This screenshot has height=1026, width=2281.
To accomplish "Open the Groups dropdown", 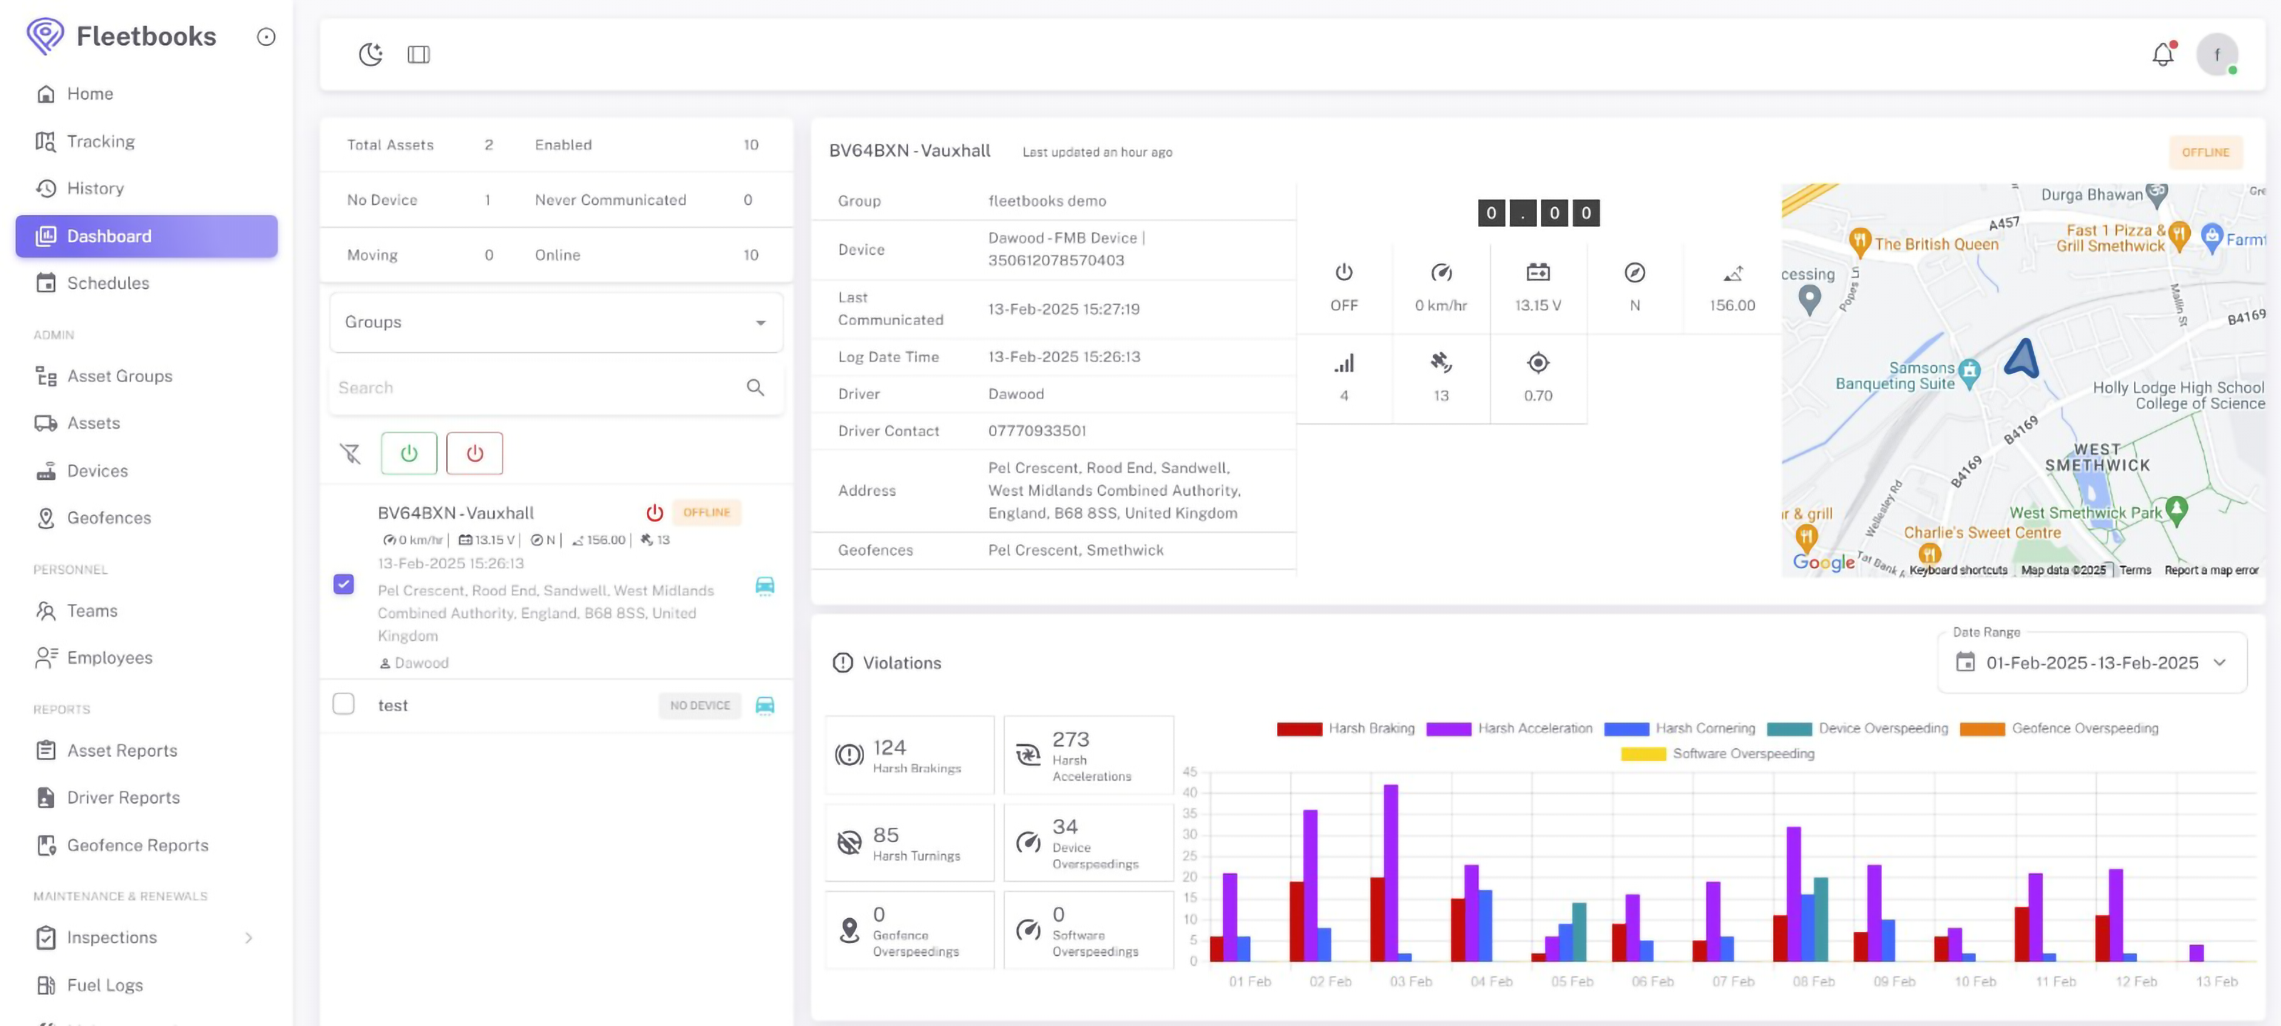I will tap(556, 322).
